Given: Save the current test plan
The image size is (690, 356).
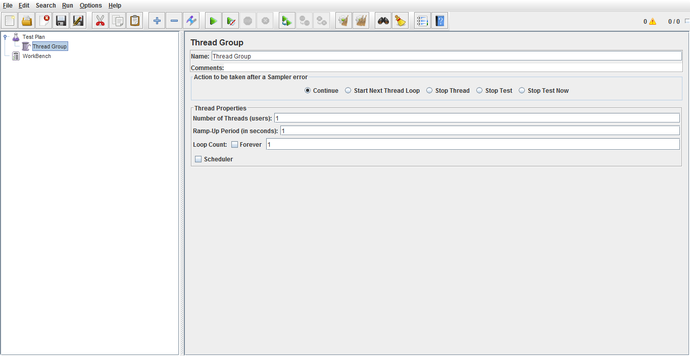Looking at the screenshot, I should (61, 20).
